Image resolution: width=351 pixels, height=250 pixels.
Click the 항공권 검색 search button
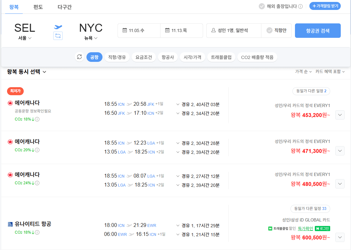(318, 30)
